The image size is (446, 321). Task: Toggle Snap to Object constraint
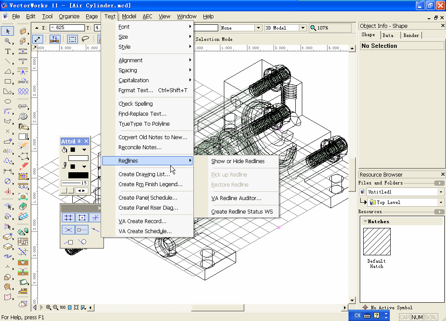(82, 217)
